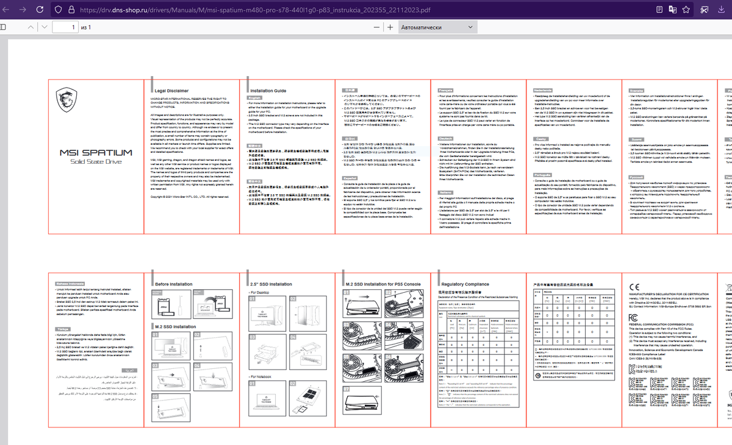Click the 'Bahasa Indonesia' section label
The image size is (732, 445).
tap(70, 284)
